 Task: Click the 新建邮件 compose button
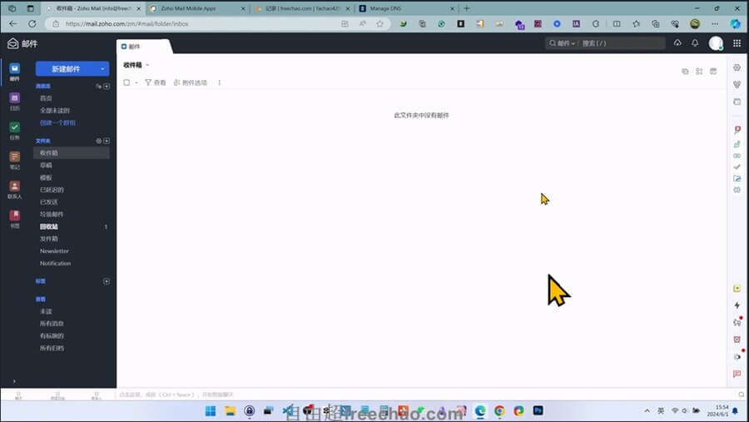pos(66,69)
